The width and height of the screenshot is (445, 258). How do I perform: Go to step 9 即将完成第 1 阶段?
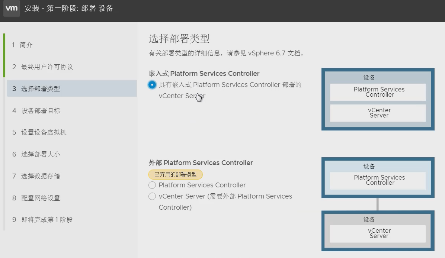(x=47, y=220)
